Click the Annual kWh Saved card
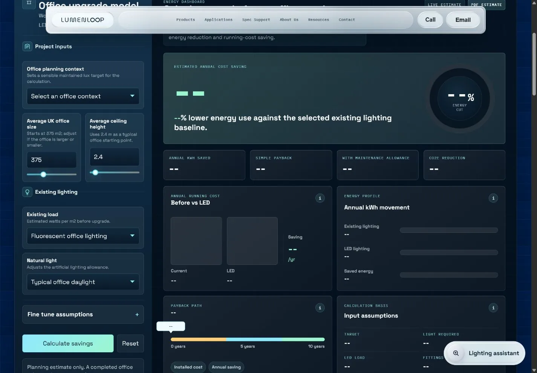 [204, 165]
